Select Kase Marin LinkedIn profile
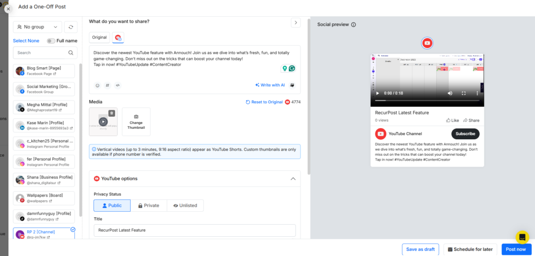 [x=44, y=125]
